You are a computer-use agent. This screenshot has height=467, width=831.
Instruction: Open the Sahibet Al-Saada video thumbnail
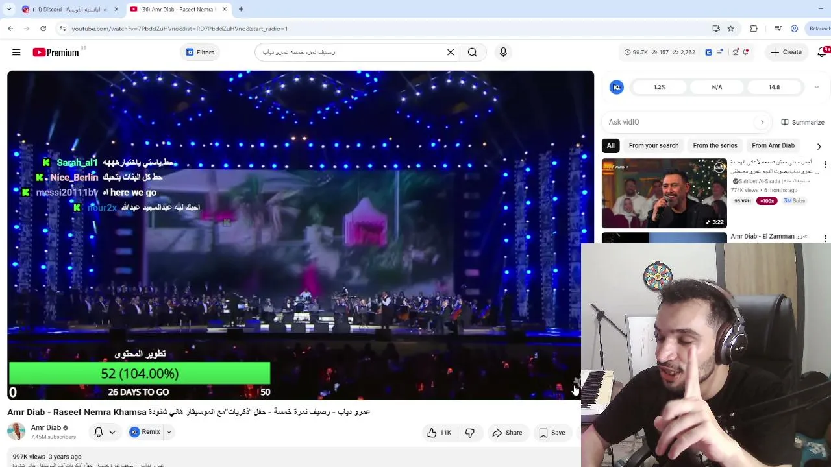tap(664, 193)
